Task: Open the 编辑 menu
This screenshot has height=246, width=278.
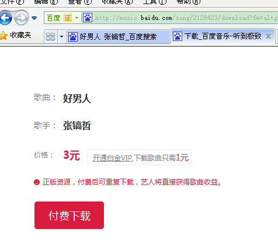Action: point(46,2)
